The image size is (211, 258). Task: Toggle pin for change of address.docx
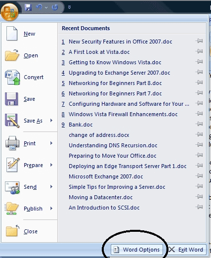[x=199, y=134]
